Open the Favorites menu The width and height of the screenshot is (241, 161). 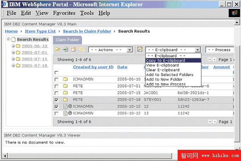pyautogui.click(x=64, y=13)
